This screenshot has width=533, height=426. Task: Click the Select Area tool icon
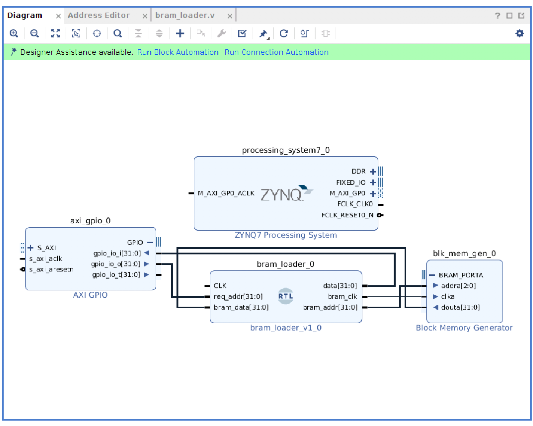[76, 34]
